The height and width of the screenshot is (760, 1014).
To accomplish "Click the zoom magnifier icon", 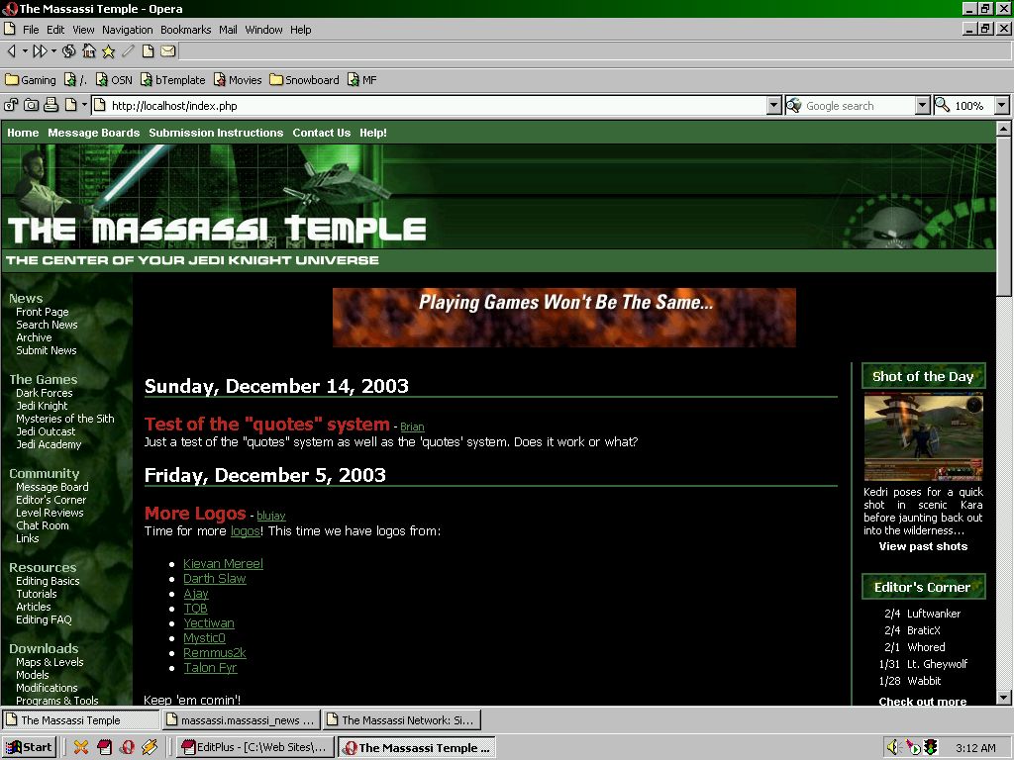I will pos(943,105).
